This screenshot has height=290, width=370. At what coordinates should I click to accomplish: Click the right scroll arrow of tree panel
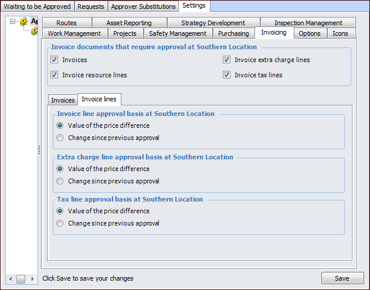(33, 279)
